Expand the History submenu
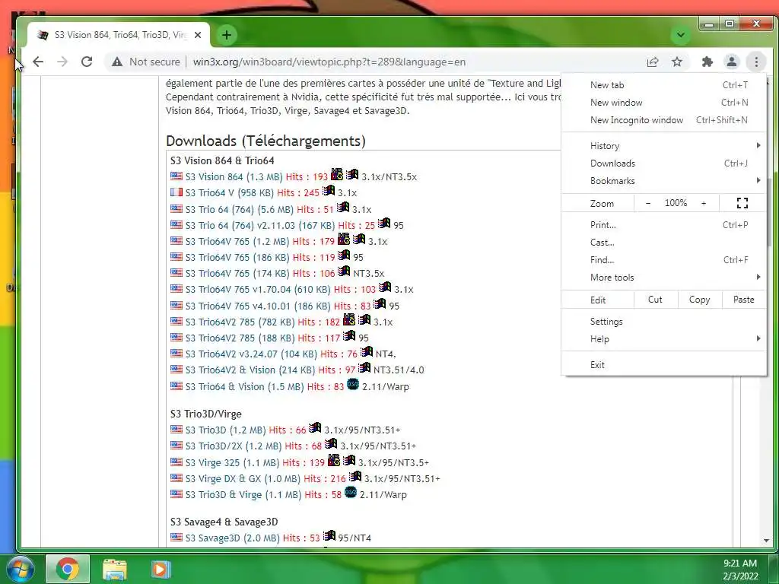 click(x=663, y=145)
